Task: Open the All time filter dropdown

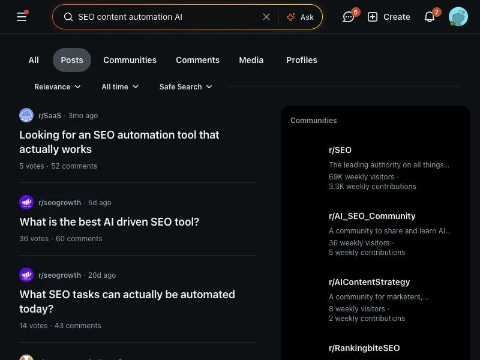Action: tap(120, 87)
